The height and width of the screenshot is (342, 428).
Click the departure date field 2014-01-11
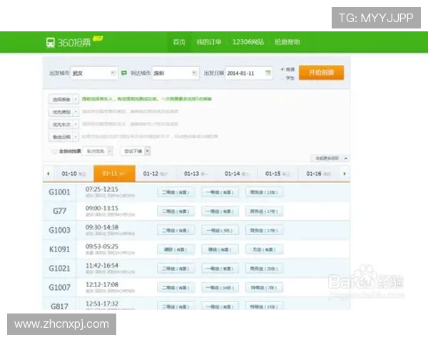point(249,73)
